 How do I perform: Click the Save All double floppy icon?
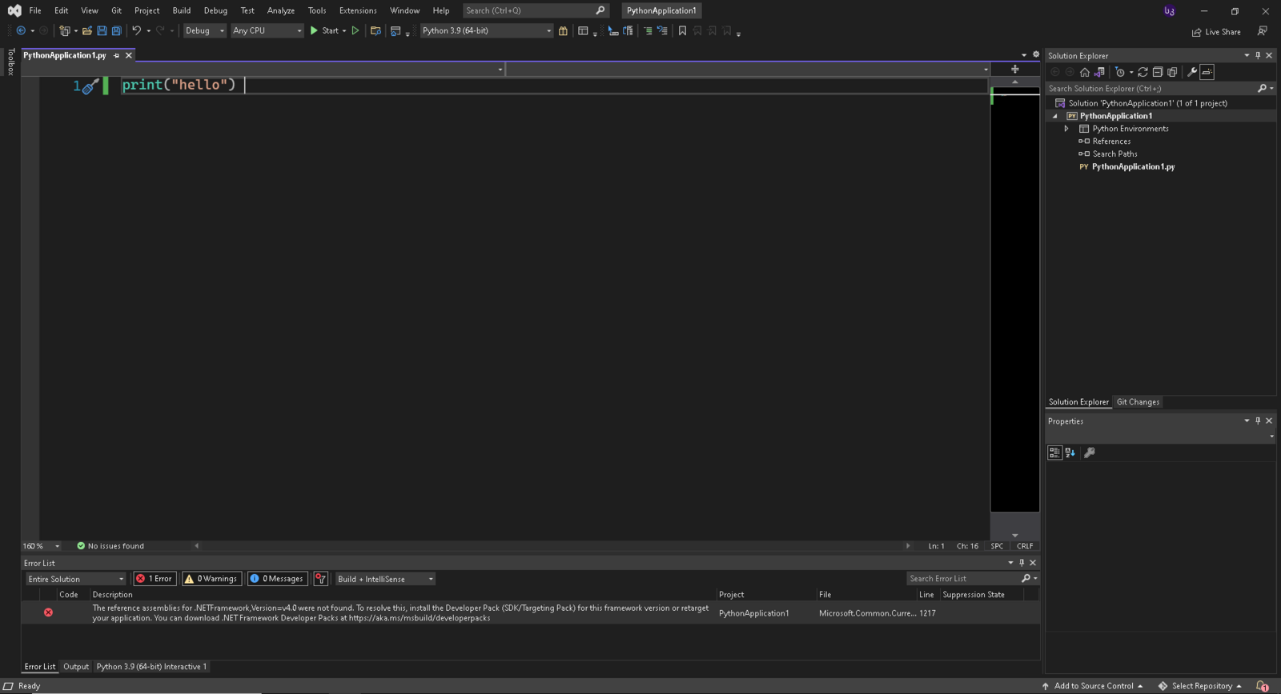coord(117,30)
